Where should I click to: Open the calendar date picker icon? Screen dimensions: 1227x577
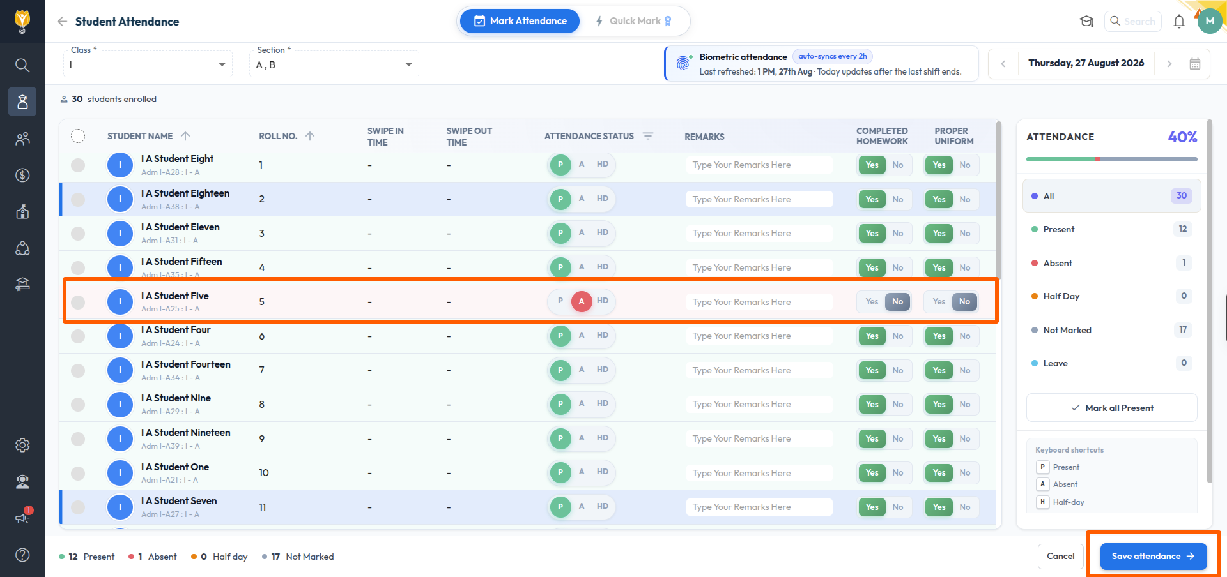[1195, 64]
